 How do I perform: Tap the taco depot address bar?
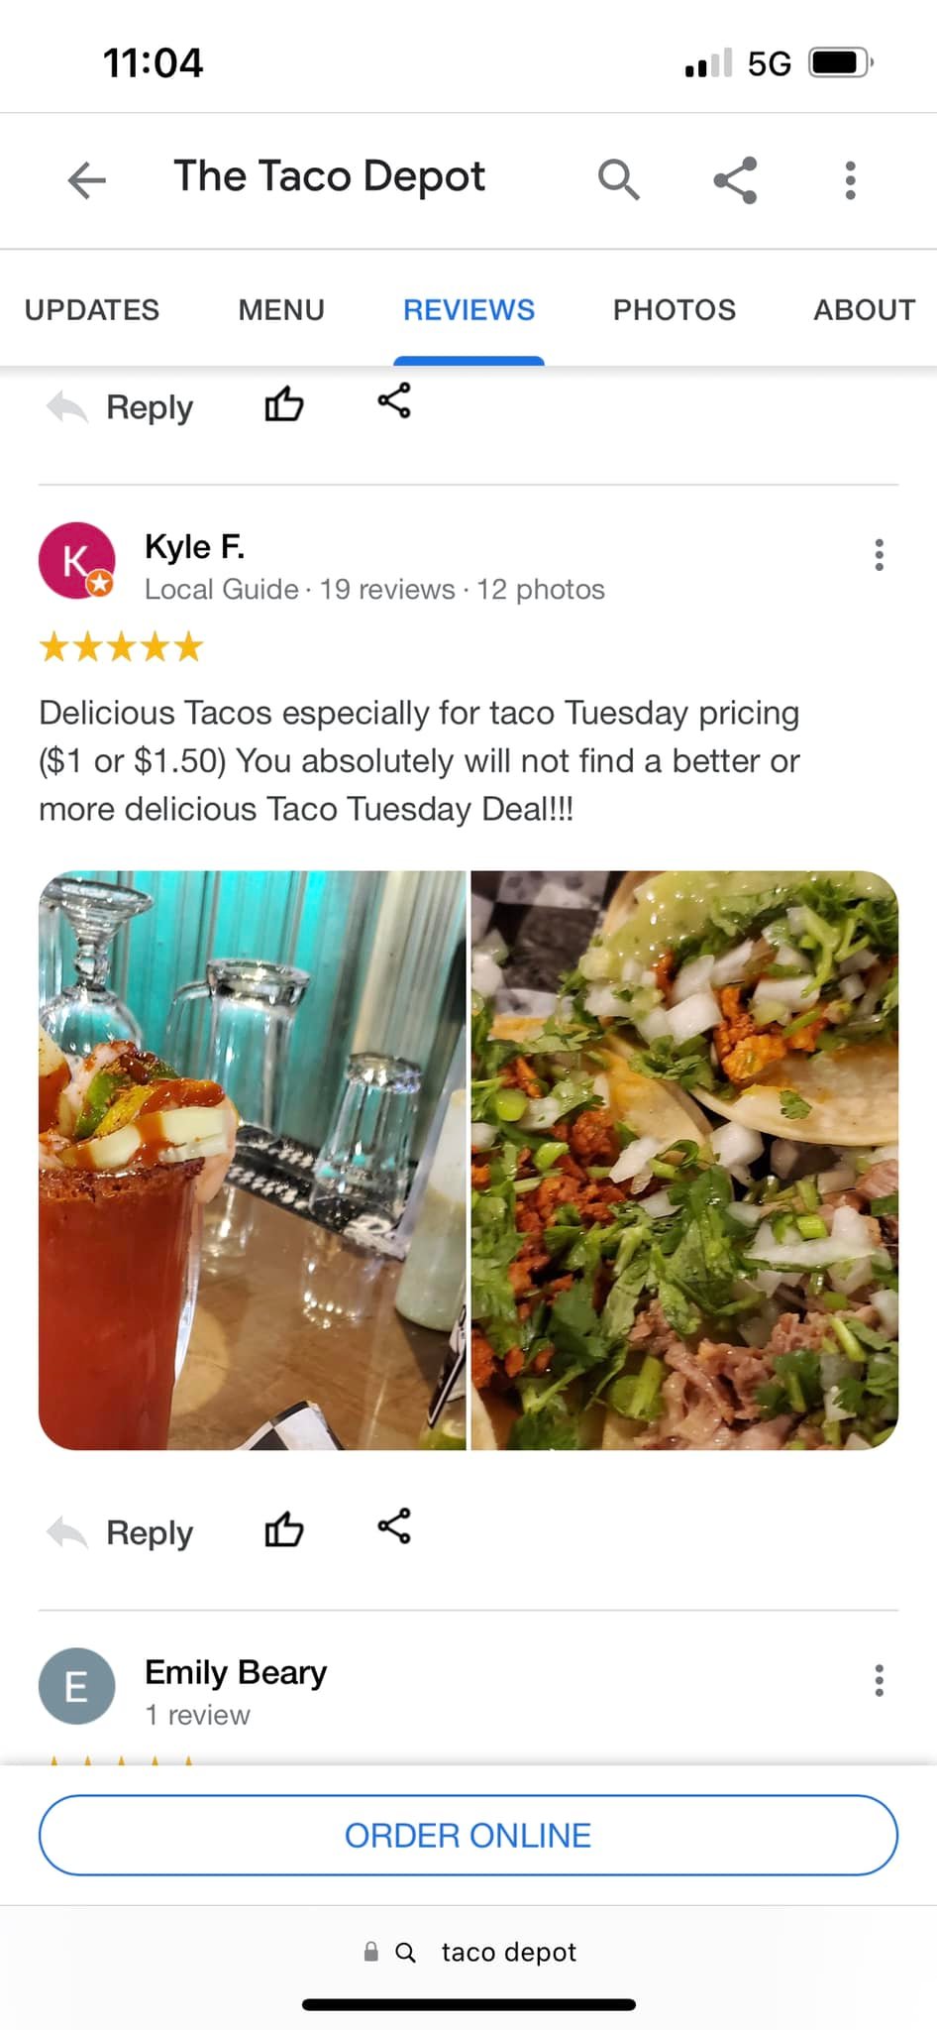tap(468, 1952)
